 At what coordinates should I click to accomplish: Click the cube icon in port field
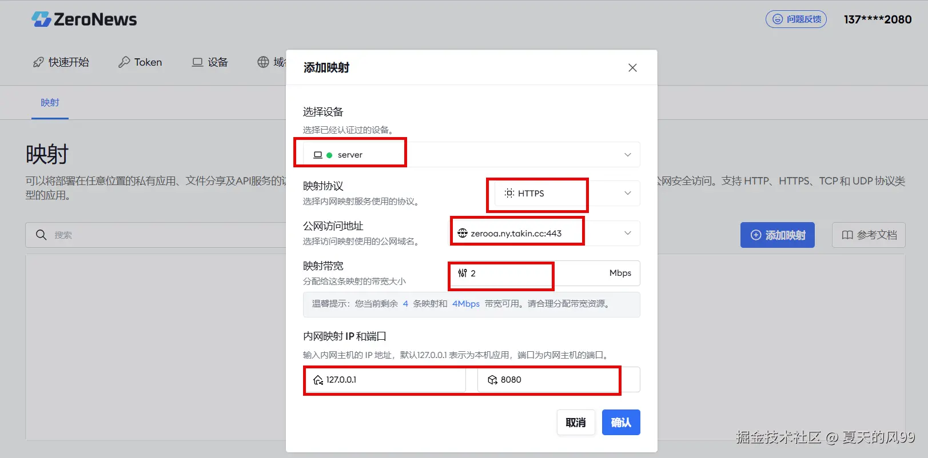click(492, 380)
